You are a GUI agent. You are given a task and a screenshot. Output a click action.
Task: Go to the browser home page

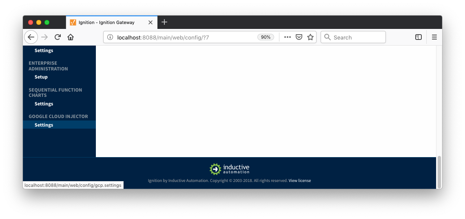coord(71,37)
